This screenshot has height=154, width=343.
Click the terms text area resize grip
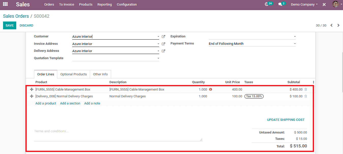click(x=201, y=140)
